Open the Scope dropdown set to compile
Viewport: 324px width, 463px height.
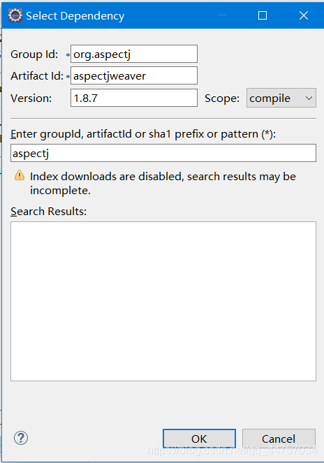[x=281, y=98]
